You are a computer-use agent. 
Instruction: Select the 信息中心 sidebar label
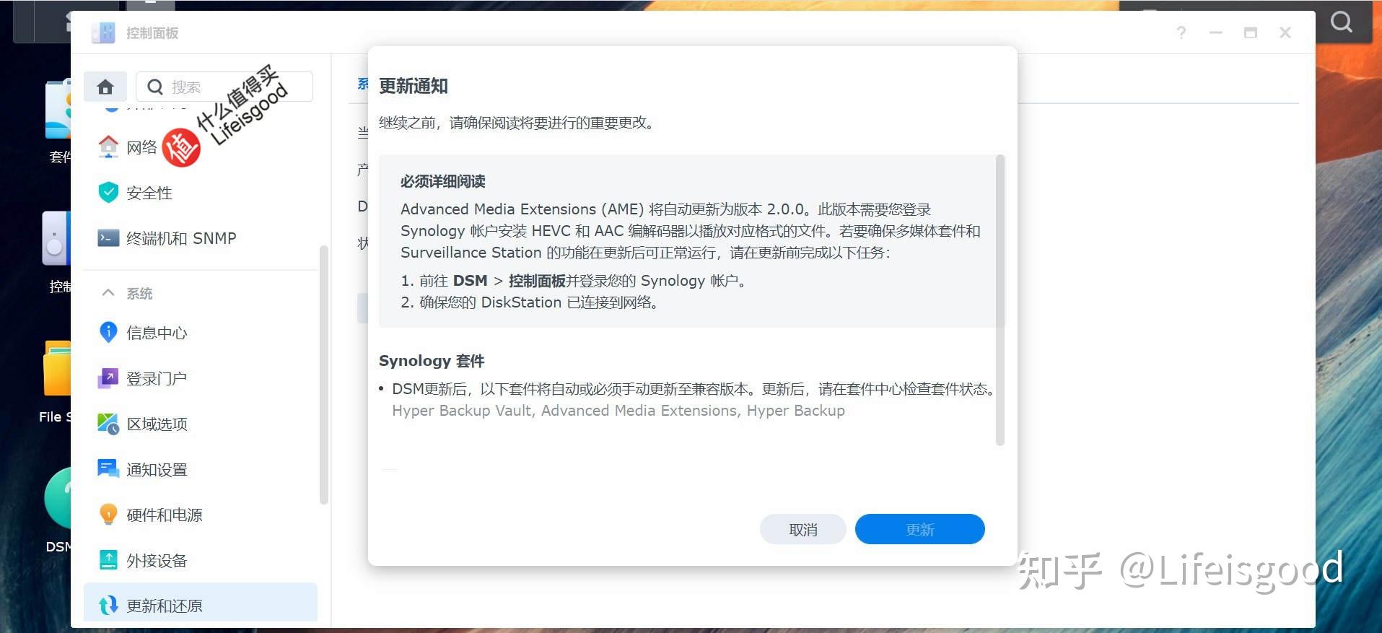[x=157, y=333]
